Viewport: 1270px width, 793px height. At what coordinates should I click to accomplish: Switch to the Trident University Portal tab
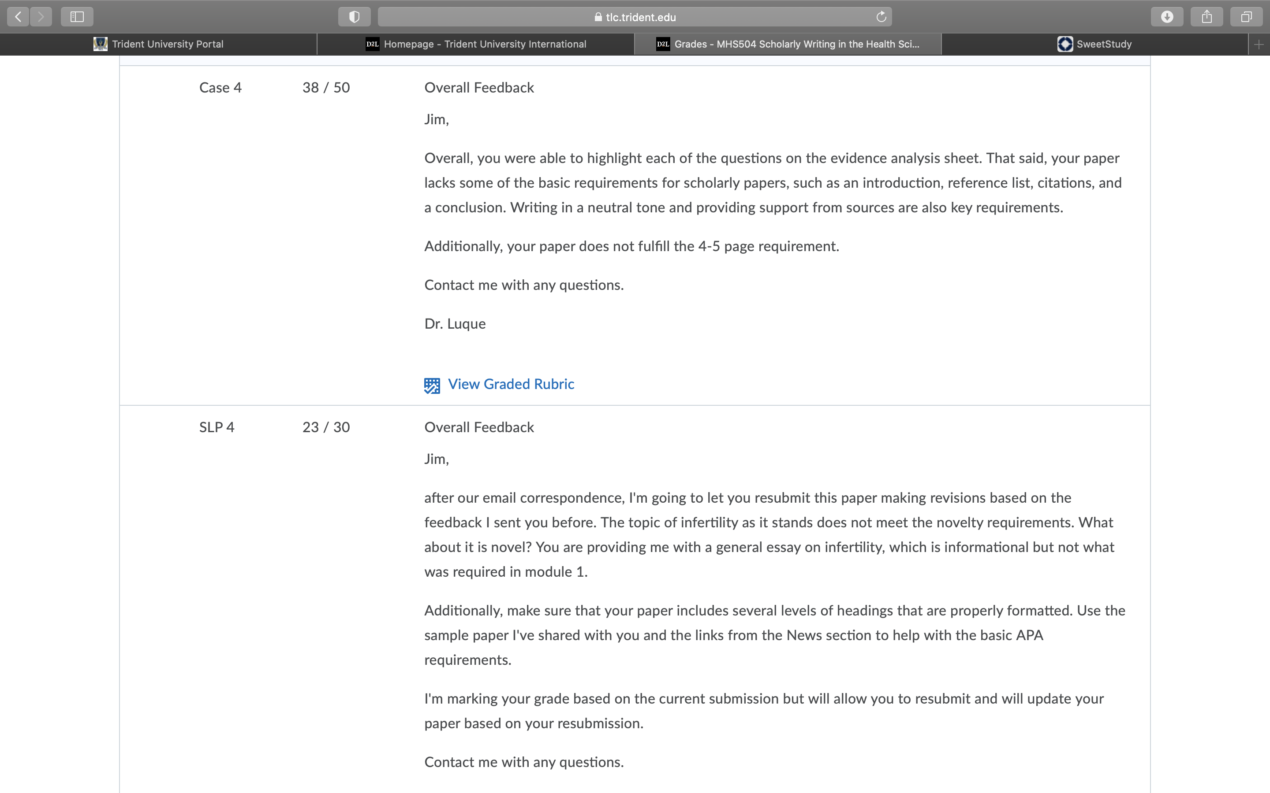158,44
